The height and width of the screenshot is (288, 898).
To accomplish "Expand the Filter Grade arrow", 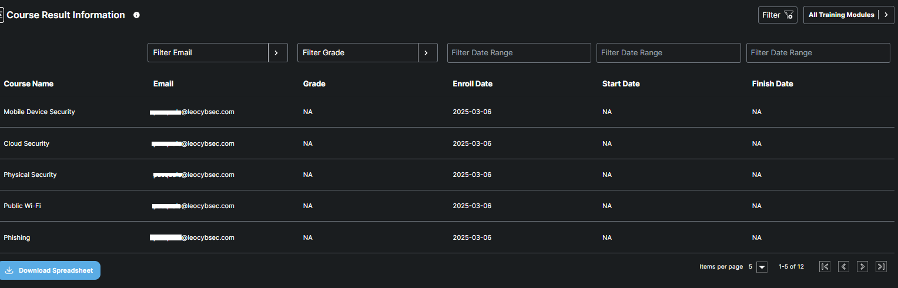I will pyautogui.click(x=427, y=53).
